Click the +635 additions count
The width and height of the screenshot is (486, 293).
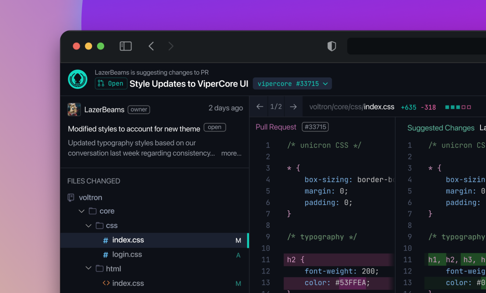tap(409, 107)
